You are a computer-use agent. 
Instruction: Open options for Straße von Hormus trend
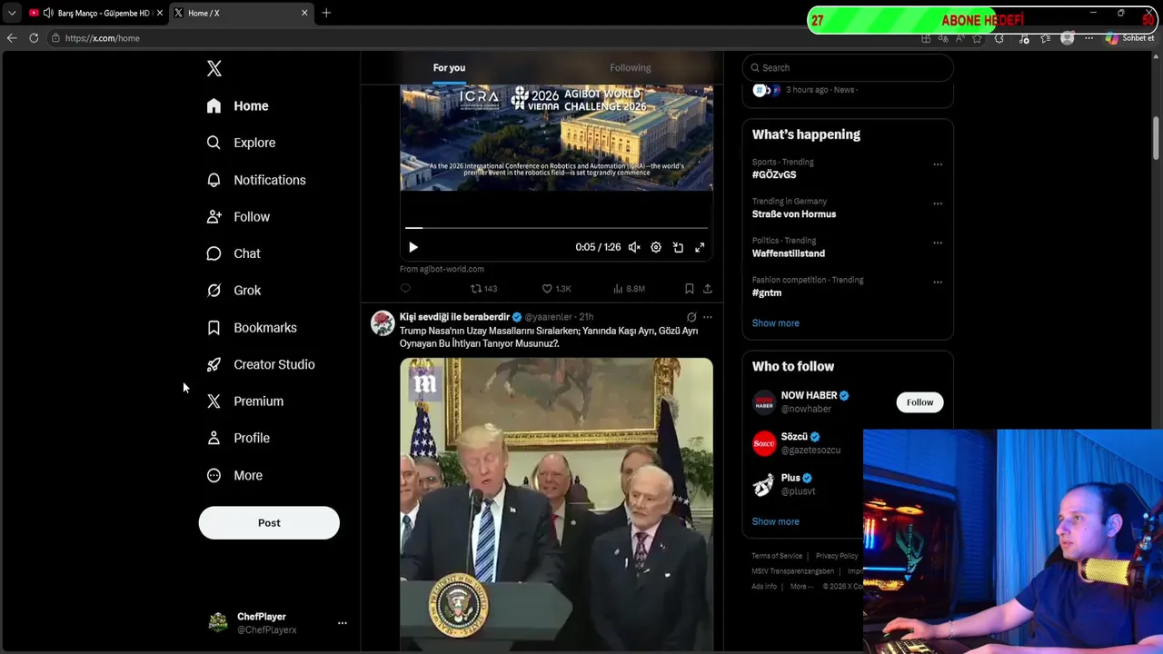(938, 203)
